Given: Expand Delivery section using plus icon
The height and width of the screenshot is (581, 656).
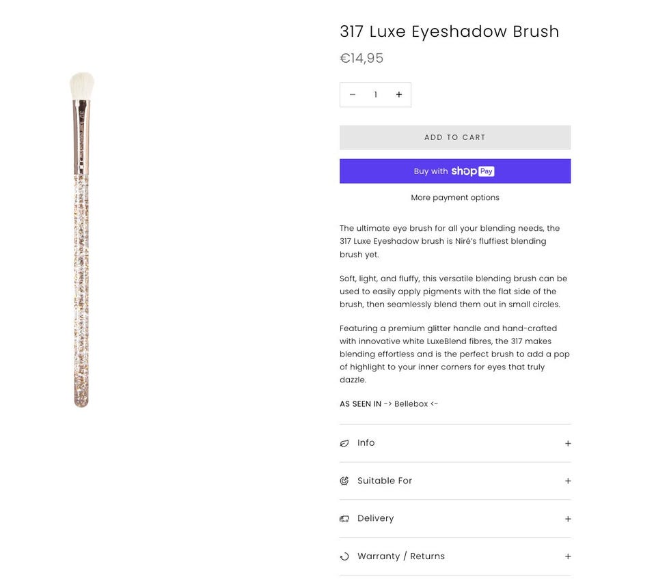Looking at the screenshot, I should (568, 519).
